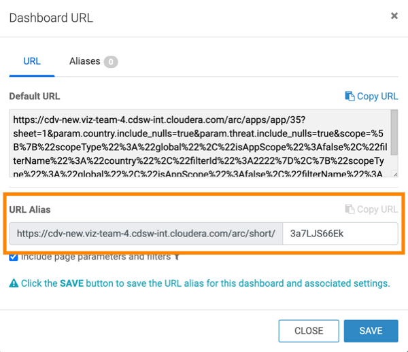
Task: Close the Dashboard URL dialog with X
Action: [x=394, y=16]
